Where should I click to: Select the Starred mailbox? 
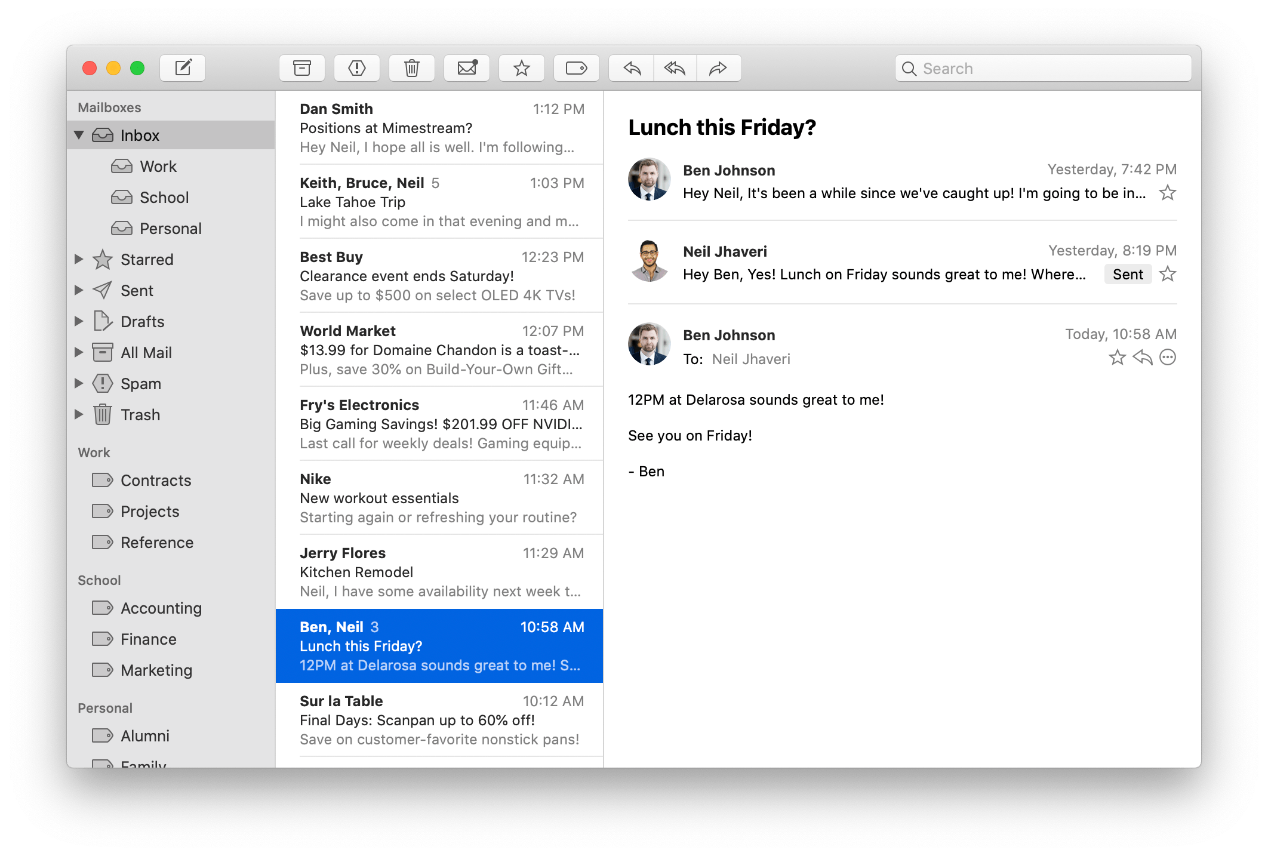(171, 259)
